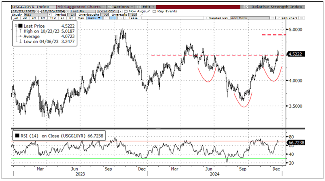
Task: Click the Relative Strength Index title
Action: (x=277, y=7)
